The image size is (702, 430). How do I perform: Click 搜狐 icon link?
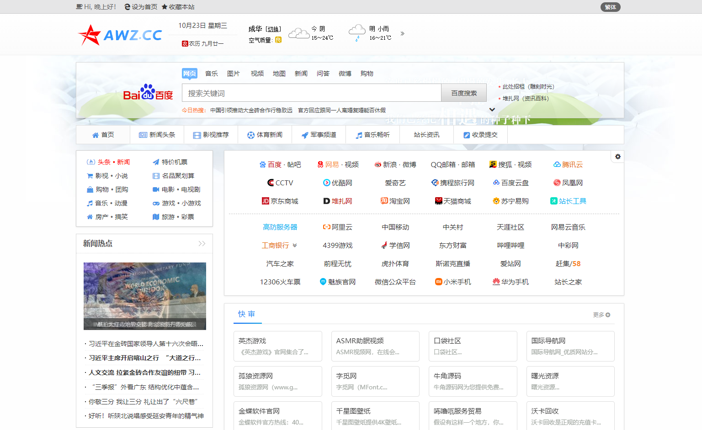(x=493, y=164)
